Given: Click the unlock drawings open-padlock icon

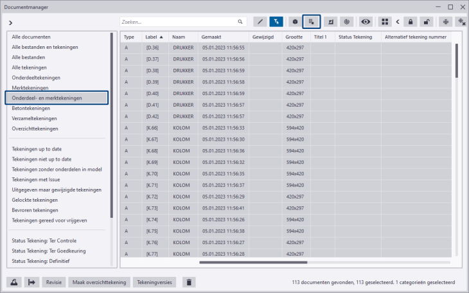Looking at the screenshot, I should point(426,21).
